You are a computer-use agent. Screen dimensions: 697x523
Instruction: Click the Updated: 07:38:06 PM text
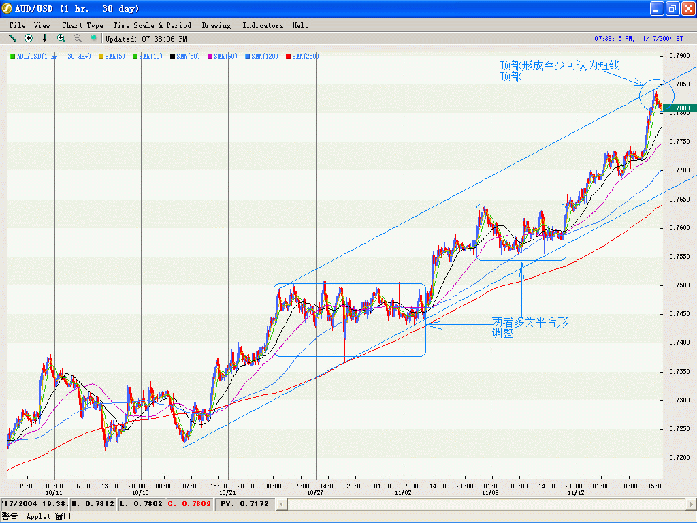pyautogui.click(x=146, y=39)
